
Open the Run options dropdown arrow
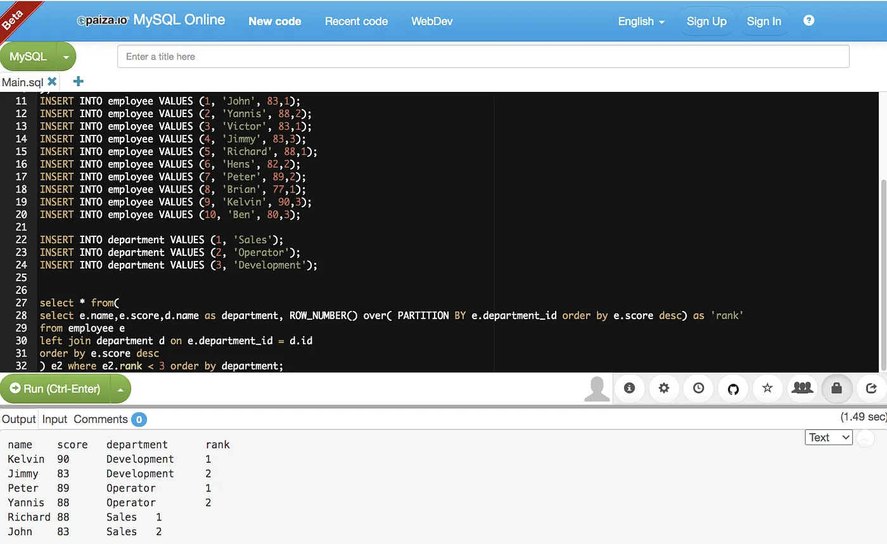[x=120, y=389]
